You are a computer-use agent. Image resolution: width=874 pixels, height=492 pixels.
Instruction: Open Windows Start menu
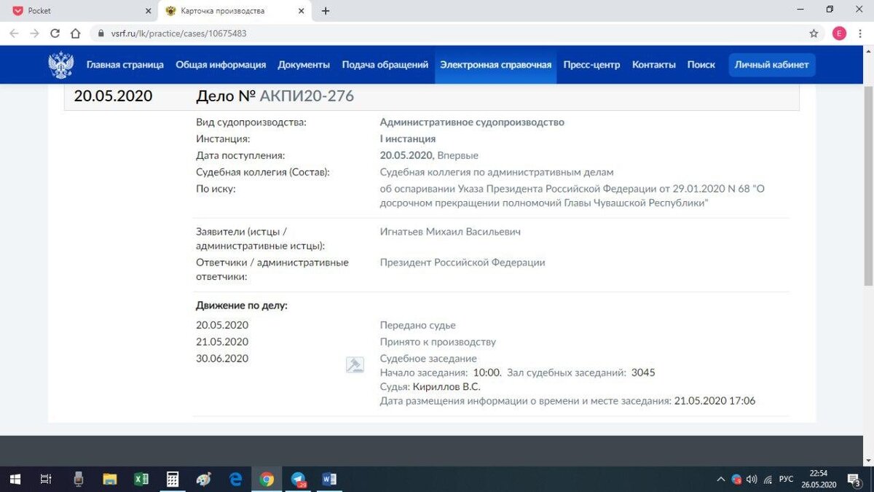[15, 479]
